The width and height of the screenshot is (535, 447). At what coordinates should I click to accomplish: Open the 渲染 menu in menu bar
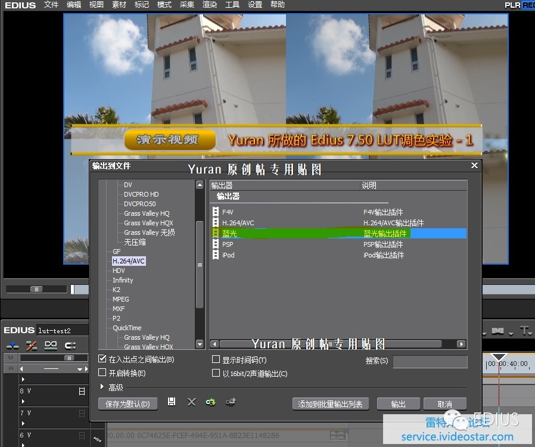(210, 5)
